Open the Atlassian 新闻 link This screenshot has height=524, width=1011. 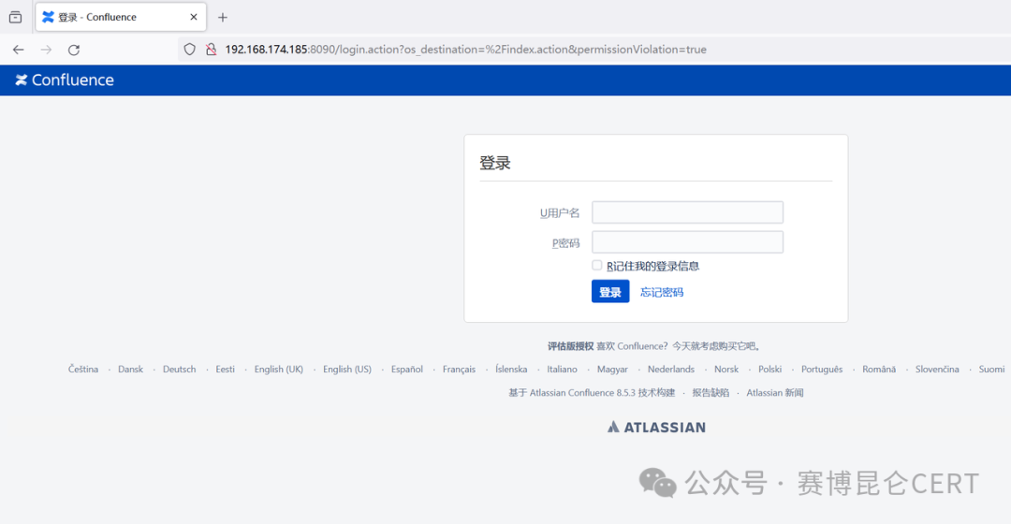point(775,392)
